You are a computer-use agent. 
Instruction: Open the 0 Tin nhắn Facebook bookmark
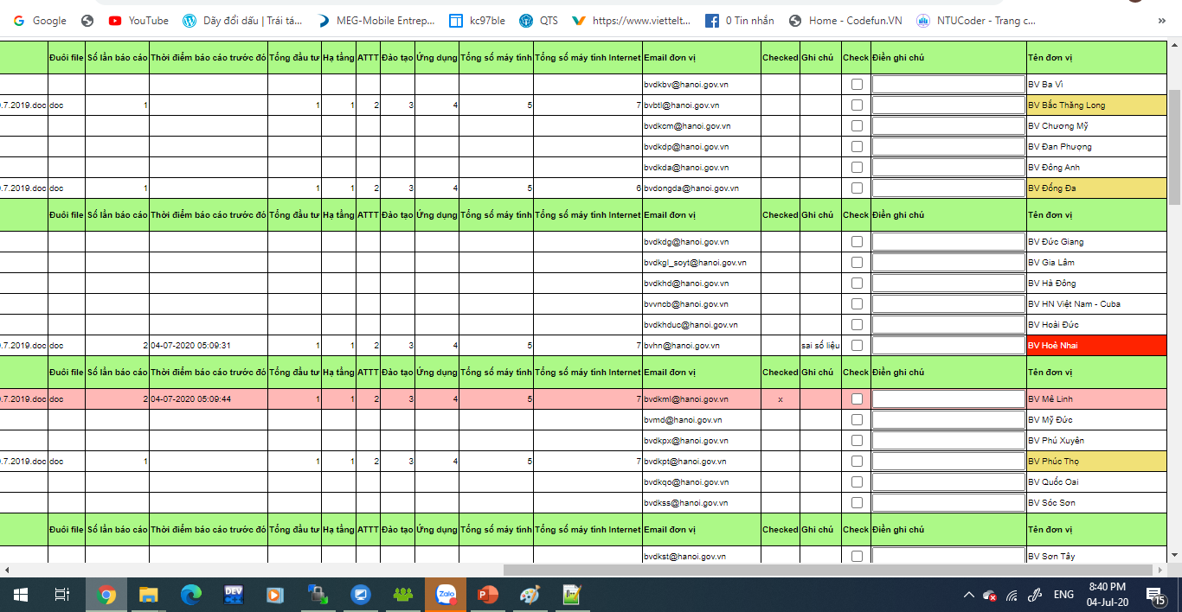(740, 21)
